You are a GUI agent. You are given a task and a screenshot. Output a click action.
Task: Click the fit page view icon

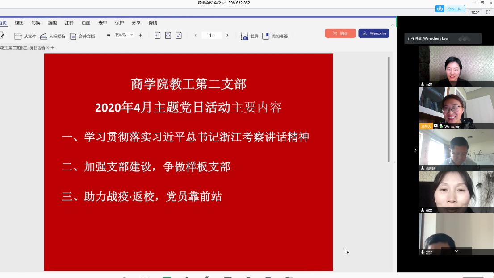pyautogui.click(x=168, y=35)
